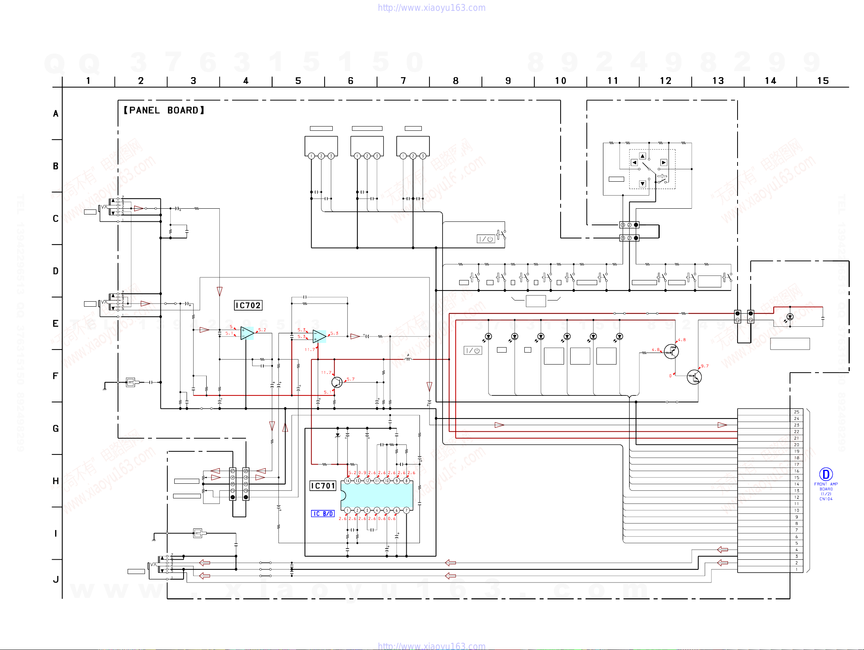Click the I/power label beside the top switch
This screenshot has height=650, width=864.
click(486, 239)
